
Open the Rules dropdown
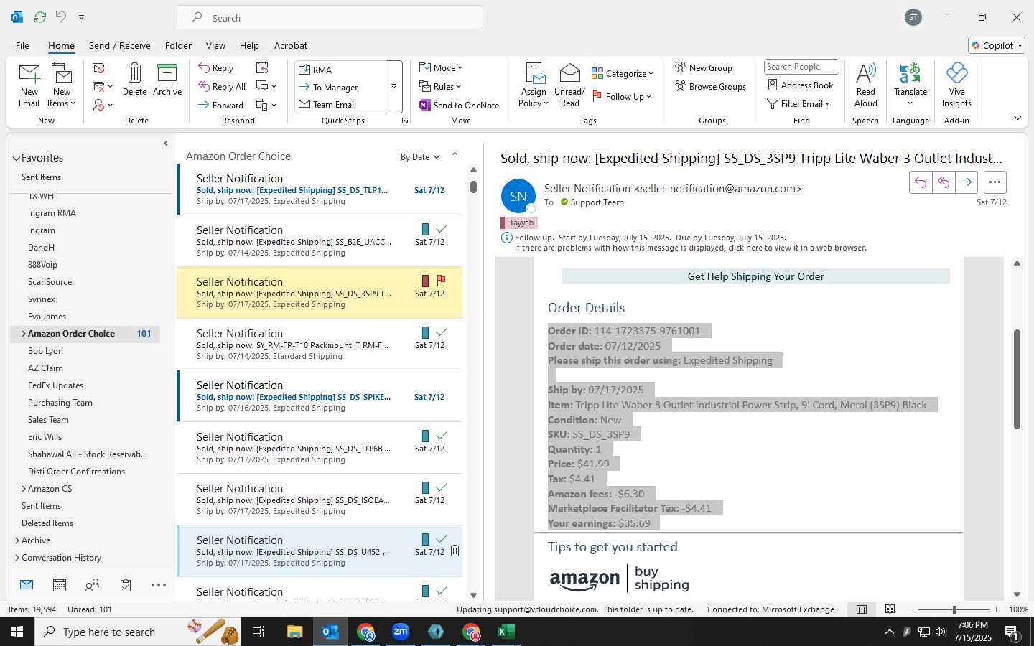(x=440, y=87)
